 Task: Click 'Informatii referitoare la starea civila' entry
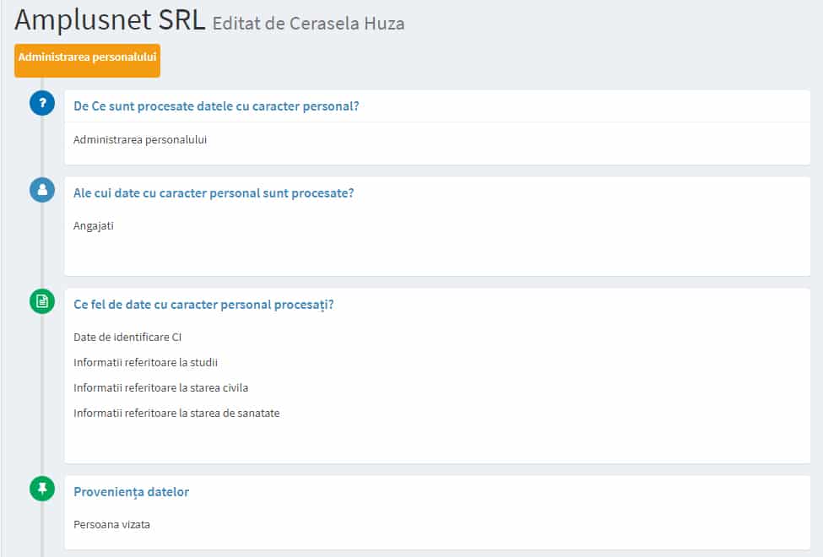pyautogui.click(x=160, y=388)
